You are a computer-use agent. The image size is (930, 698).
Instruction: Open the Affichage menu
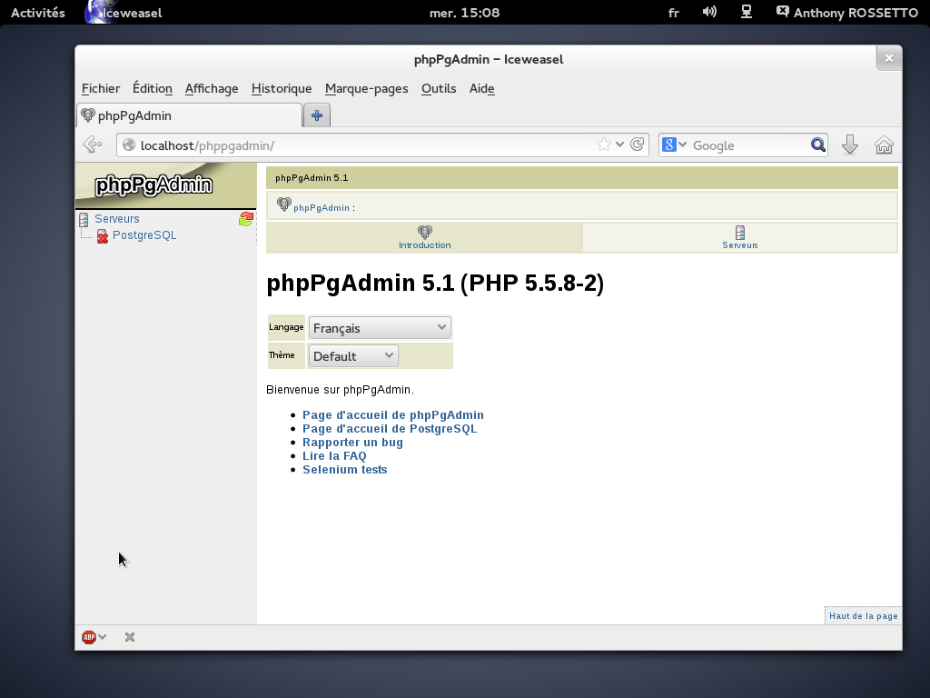[x=212, y=88]
